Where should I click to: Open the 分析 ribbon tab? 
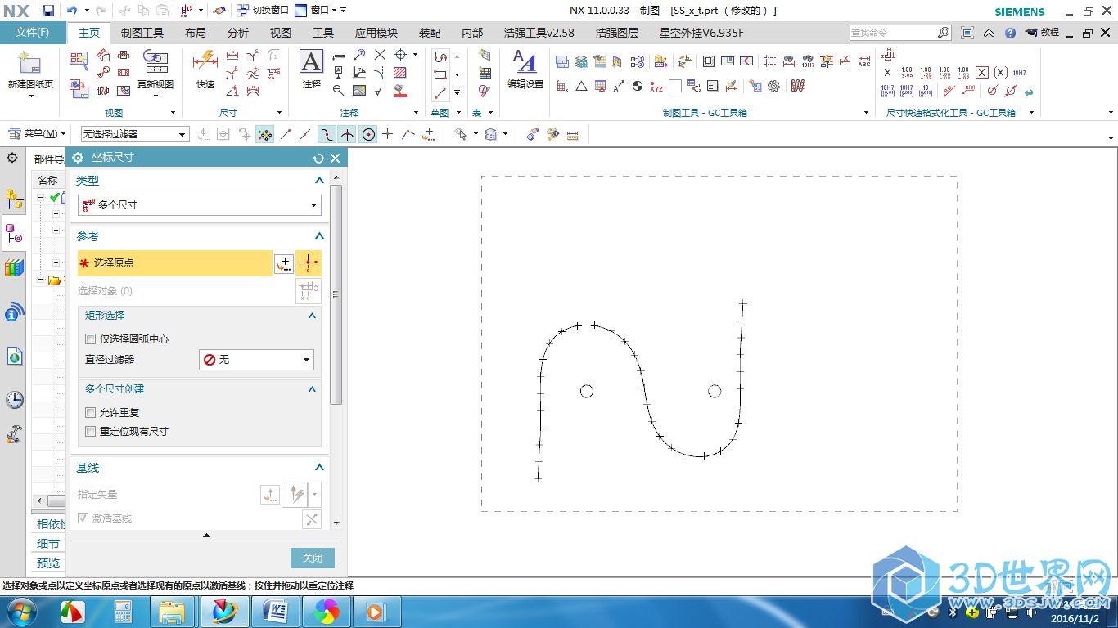237,33
